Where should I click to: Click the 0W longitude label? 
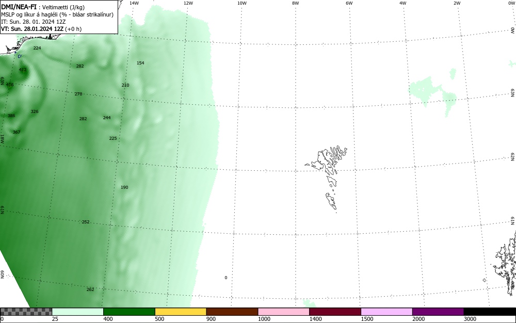(x=511, y=3)
